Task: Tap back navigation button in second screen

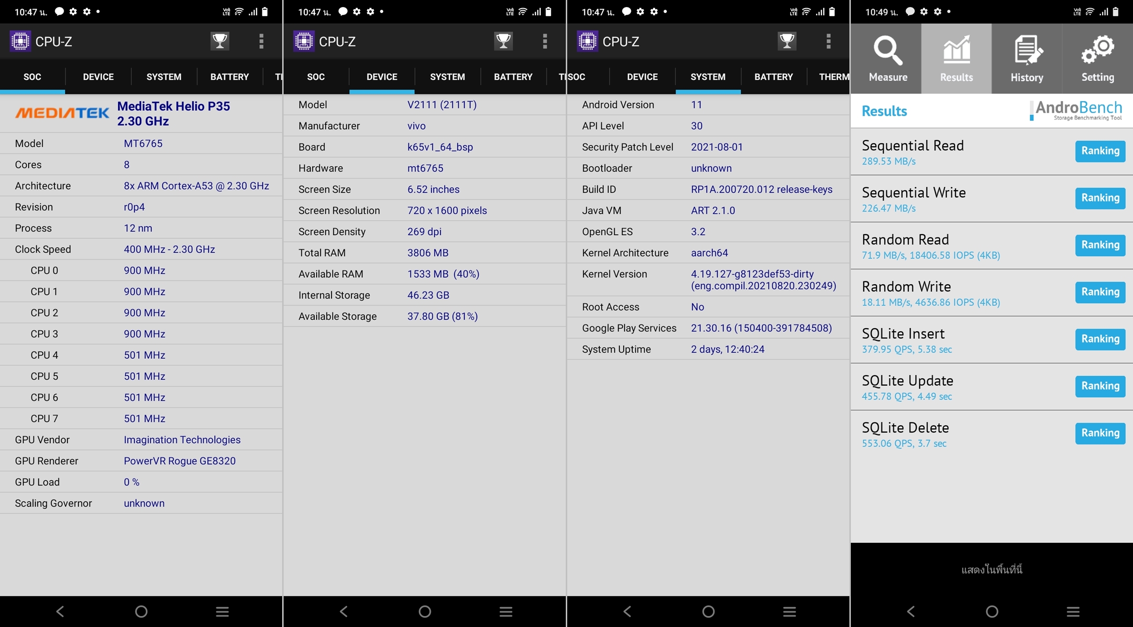Action: [344, 611]
